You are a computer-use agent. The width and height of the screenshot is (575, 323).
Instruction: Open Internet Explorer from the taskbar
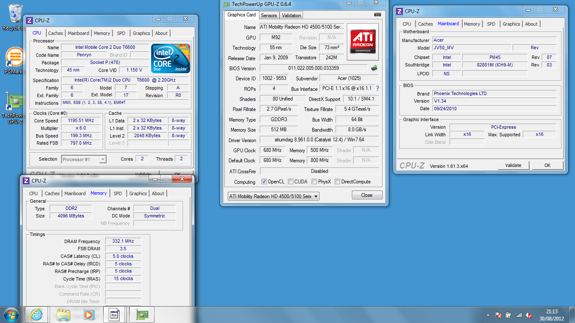click(x=37, y=315)
